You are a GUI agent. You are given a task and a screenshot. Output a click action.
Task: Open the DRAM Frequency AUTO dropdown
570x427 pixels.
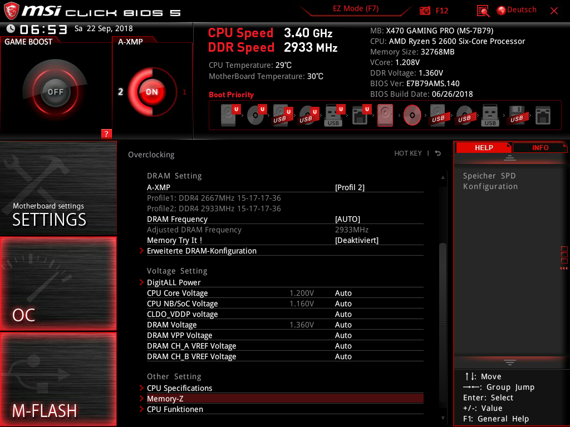[x=347, y=219]
